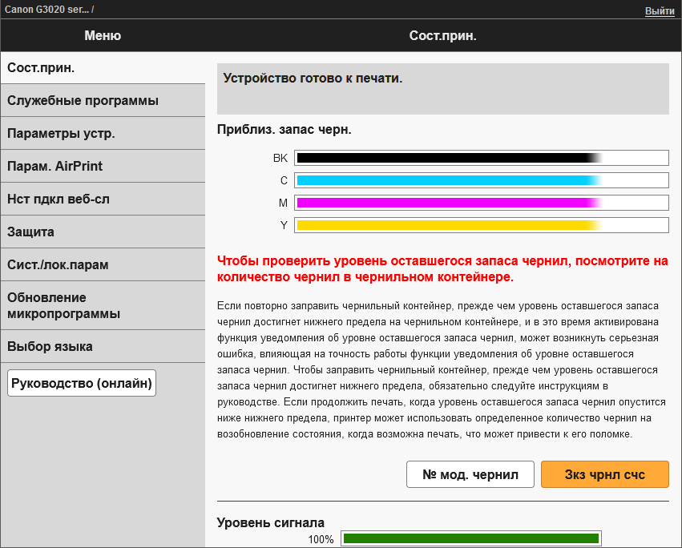This screenshot has width=682, height=548.
Task: Click the № мод. чернил button
Action: tap(470, 473)
